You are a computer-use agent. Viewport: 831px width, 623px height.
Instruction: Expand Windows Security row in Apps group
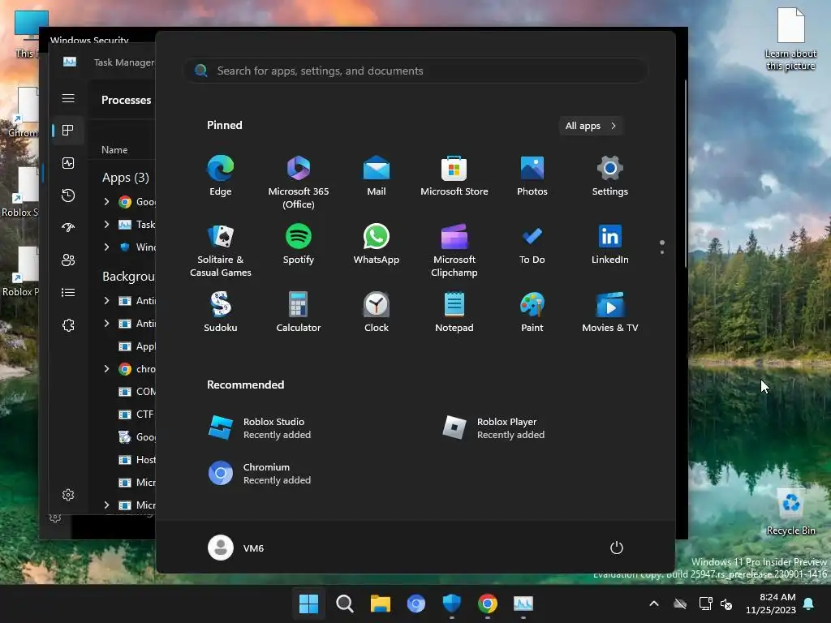pyautogui.click(x=106, y=247)
